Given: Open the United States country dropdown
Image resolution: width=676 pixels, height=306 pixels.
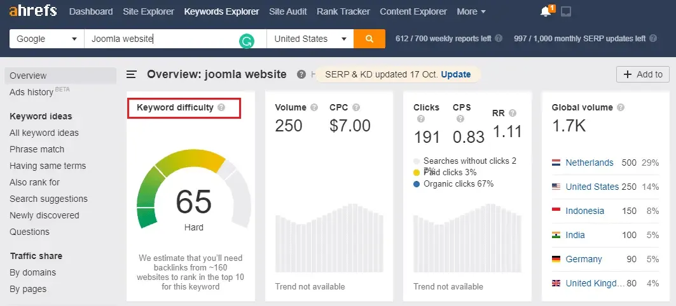Looking at the screenshot, I should click(x=310, y=39).
